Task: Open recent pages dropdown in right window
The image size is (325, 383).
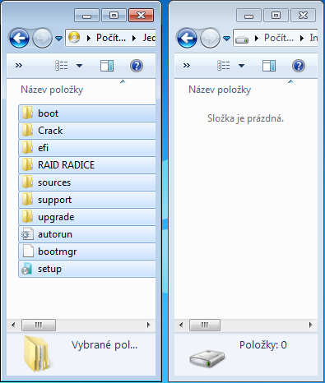Action: 226,39
